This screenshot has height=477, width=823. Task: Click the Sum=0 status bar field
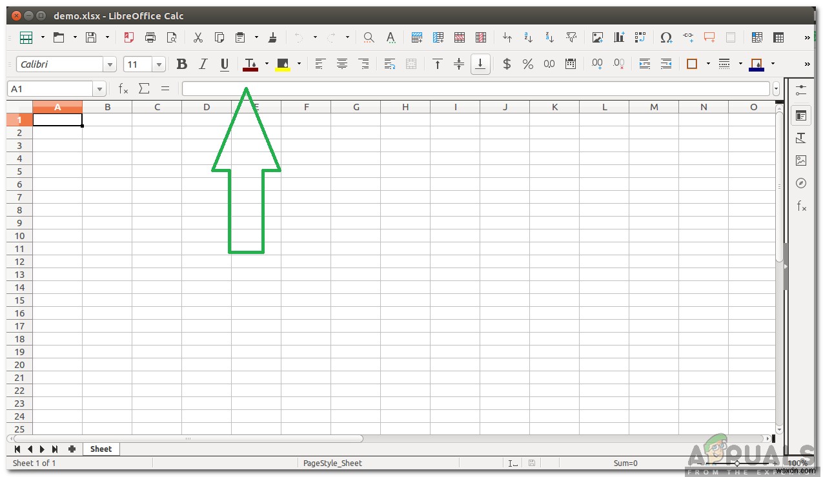625,463
